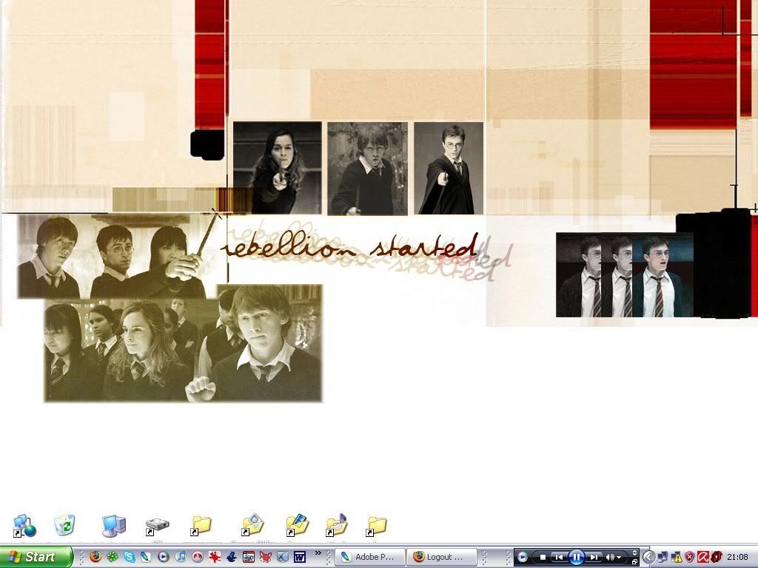Launch Windows Media Player from Quick Launch

point(164,557)
